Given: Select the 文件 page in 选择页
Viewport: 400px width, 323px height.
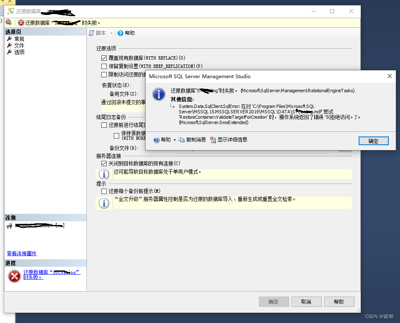Looking at the screenshot, I should point(19,45).
